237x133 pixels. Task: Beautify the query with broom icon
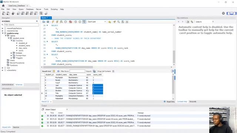coord(114,22)
